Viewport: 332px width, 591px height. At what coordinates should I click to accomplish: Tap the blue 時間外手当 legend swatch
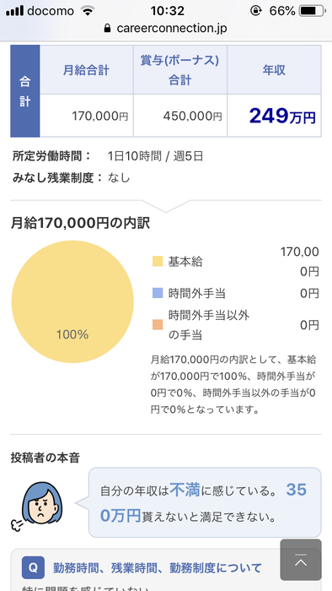point(158,293)
